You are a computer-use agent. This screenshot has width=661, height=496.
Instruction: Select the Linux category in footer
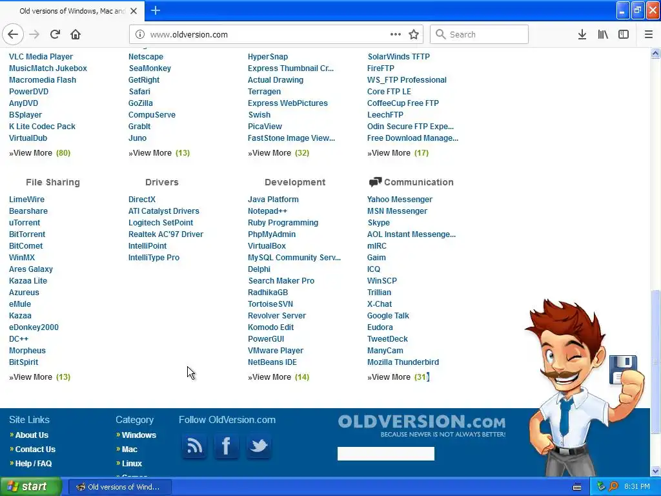[x=132, y=463]
